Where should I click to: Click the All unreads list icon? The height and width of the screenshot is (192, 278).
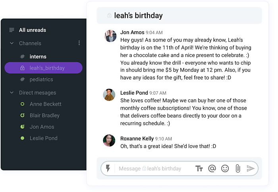tap(12, 30)
